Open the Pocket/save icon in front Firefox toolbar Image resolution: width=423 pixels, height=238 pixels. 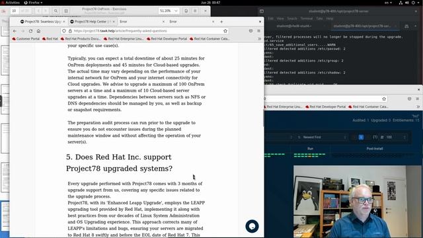251,31
